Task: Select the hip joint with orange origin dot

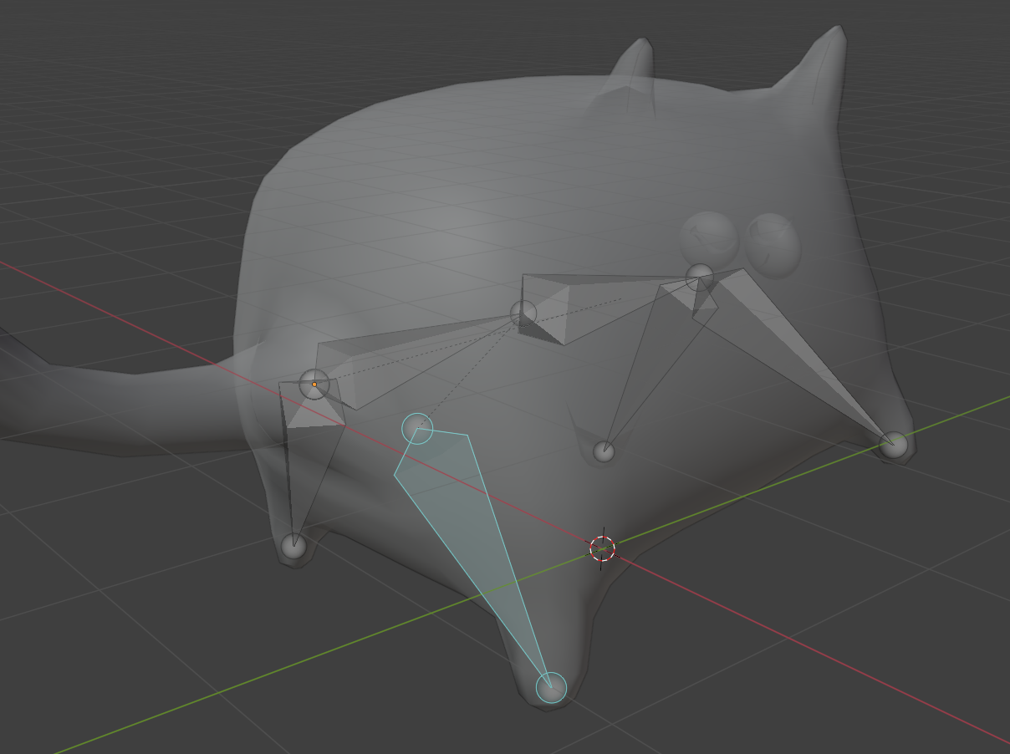Action: click(314, 384)
